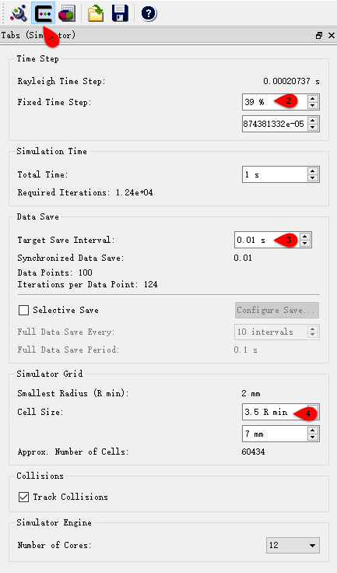
Task: Float the Tabs (Simulator) panel
Action: pos(319,36)
